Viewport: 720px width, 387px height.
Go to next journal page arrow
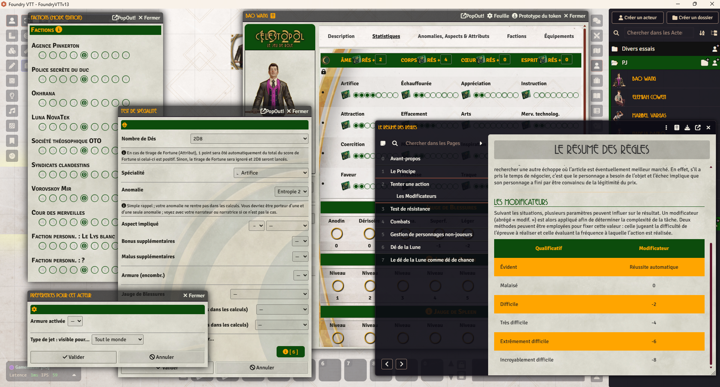click(401, 364)
